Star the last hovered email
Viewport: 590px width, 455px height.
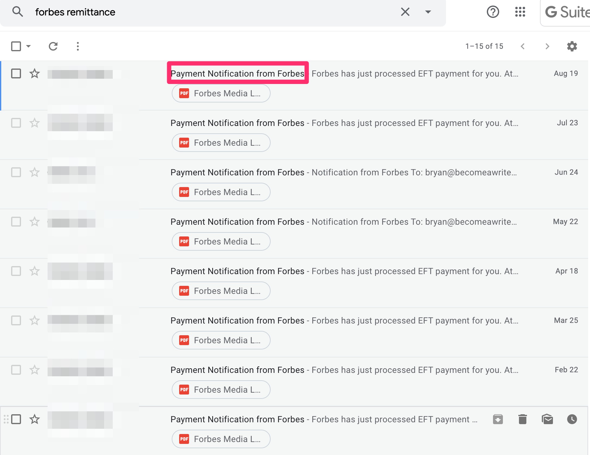[x=35, y=419]
